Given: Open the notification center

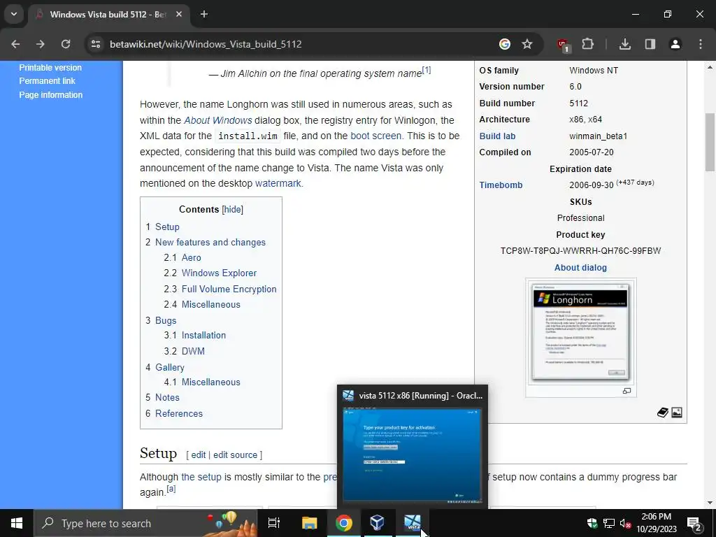Looking at the screenshot, I should click(694, 523).
